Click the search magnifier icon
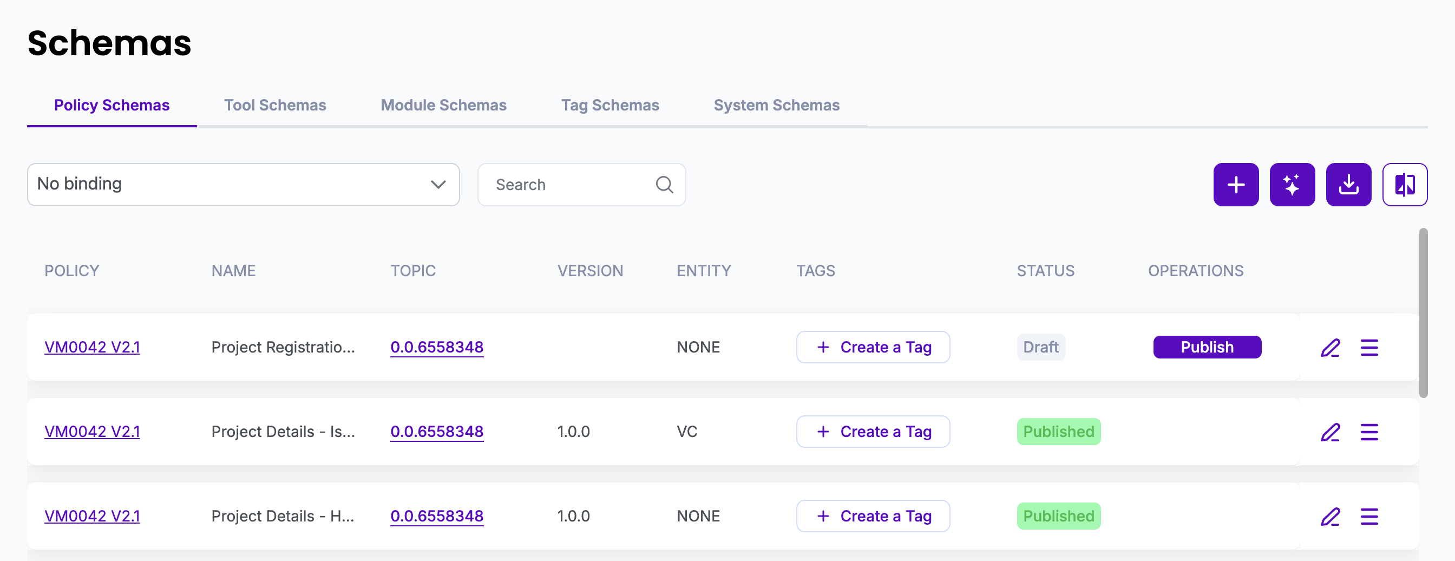Viewport: 1455px width, 561px height. (664, 185)
